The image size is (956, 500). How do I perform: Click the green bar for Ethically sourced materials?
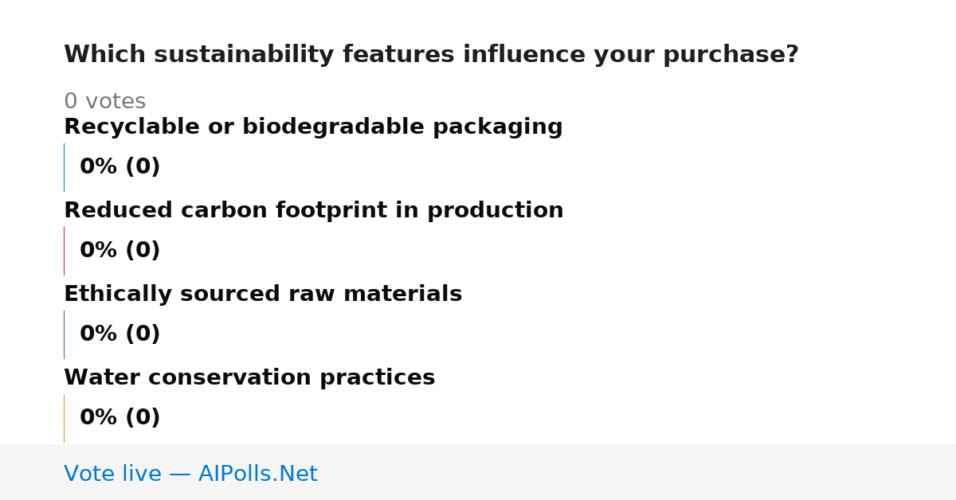pos(64,334)
